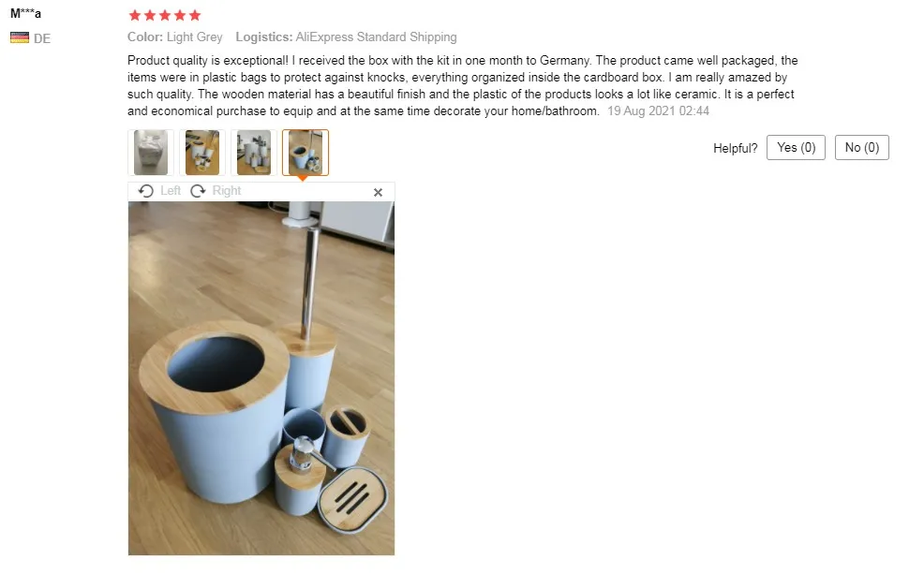909x574 pixels.
Task: Click the rotate right arrow icon
Action: click(199, 191)
